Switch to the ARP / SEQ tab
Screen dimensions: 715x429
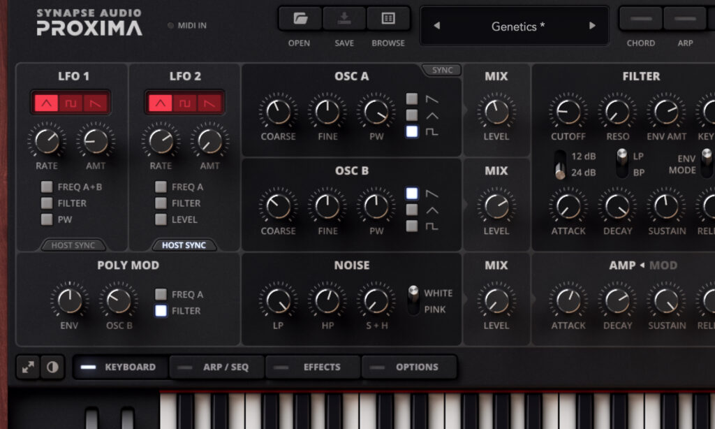[216, 367]
